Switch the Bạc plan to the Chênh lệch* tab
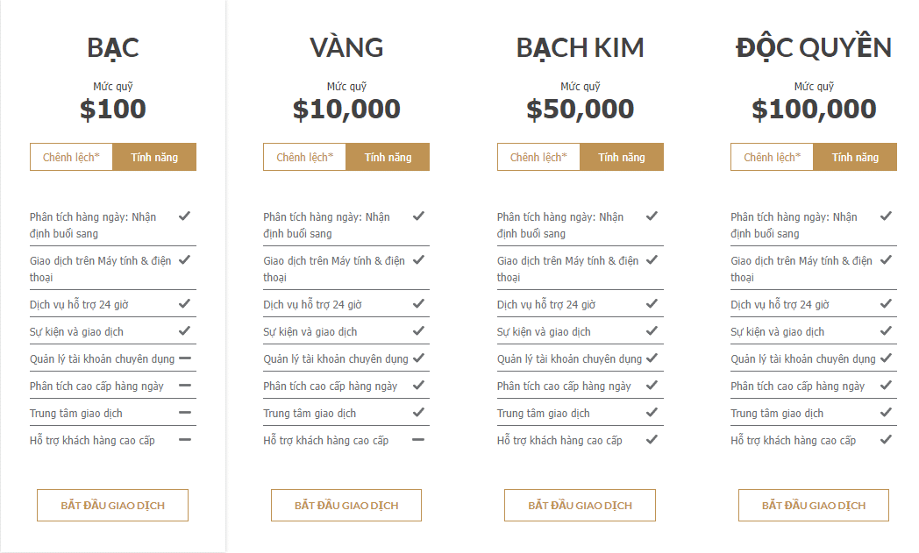The height and width of the screenshot is (553, 919). (x=72, y=157)
